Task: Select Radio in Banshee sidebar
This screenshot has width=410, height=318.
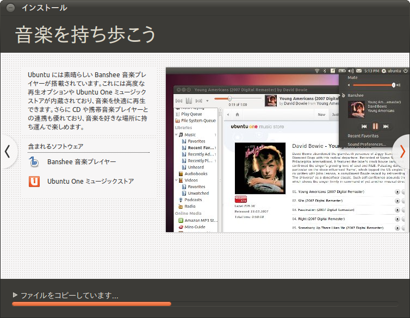Action: [190, 207]
